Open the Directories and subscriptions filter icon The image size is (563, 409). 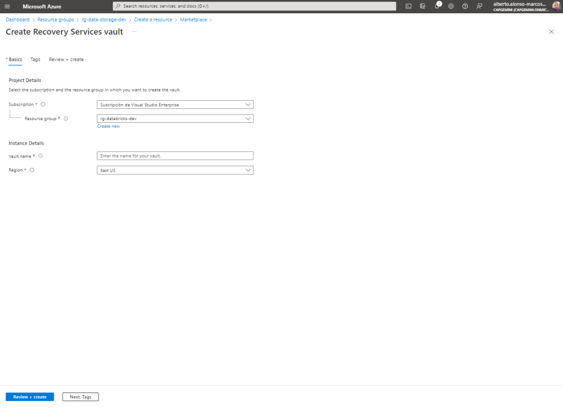[423, 6]
